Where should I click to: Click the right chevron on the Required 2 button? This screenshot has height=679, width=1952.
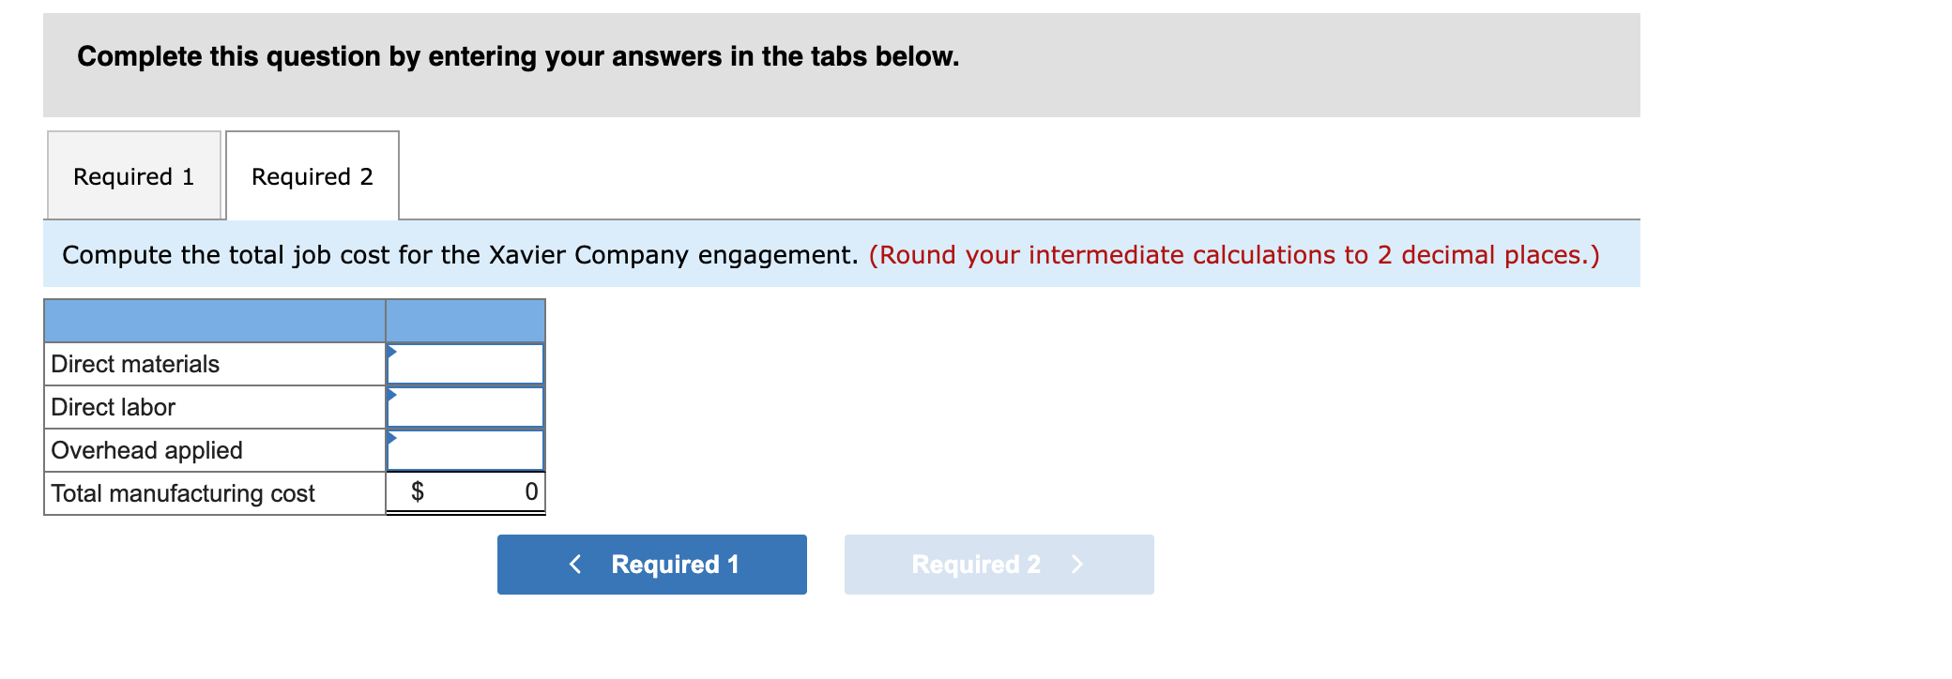(1077, 564)
